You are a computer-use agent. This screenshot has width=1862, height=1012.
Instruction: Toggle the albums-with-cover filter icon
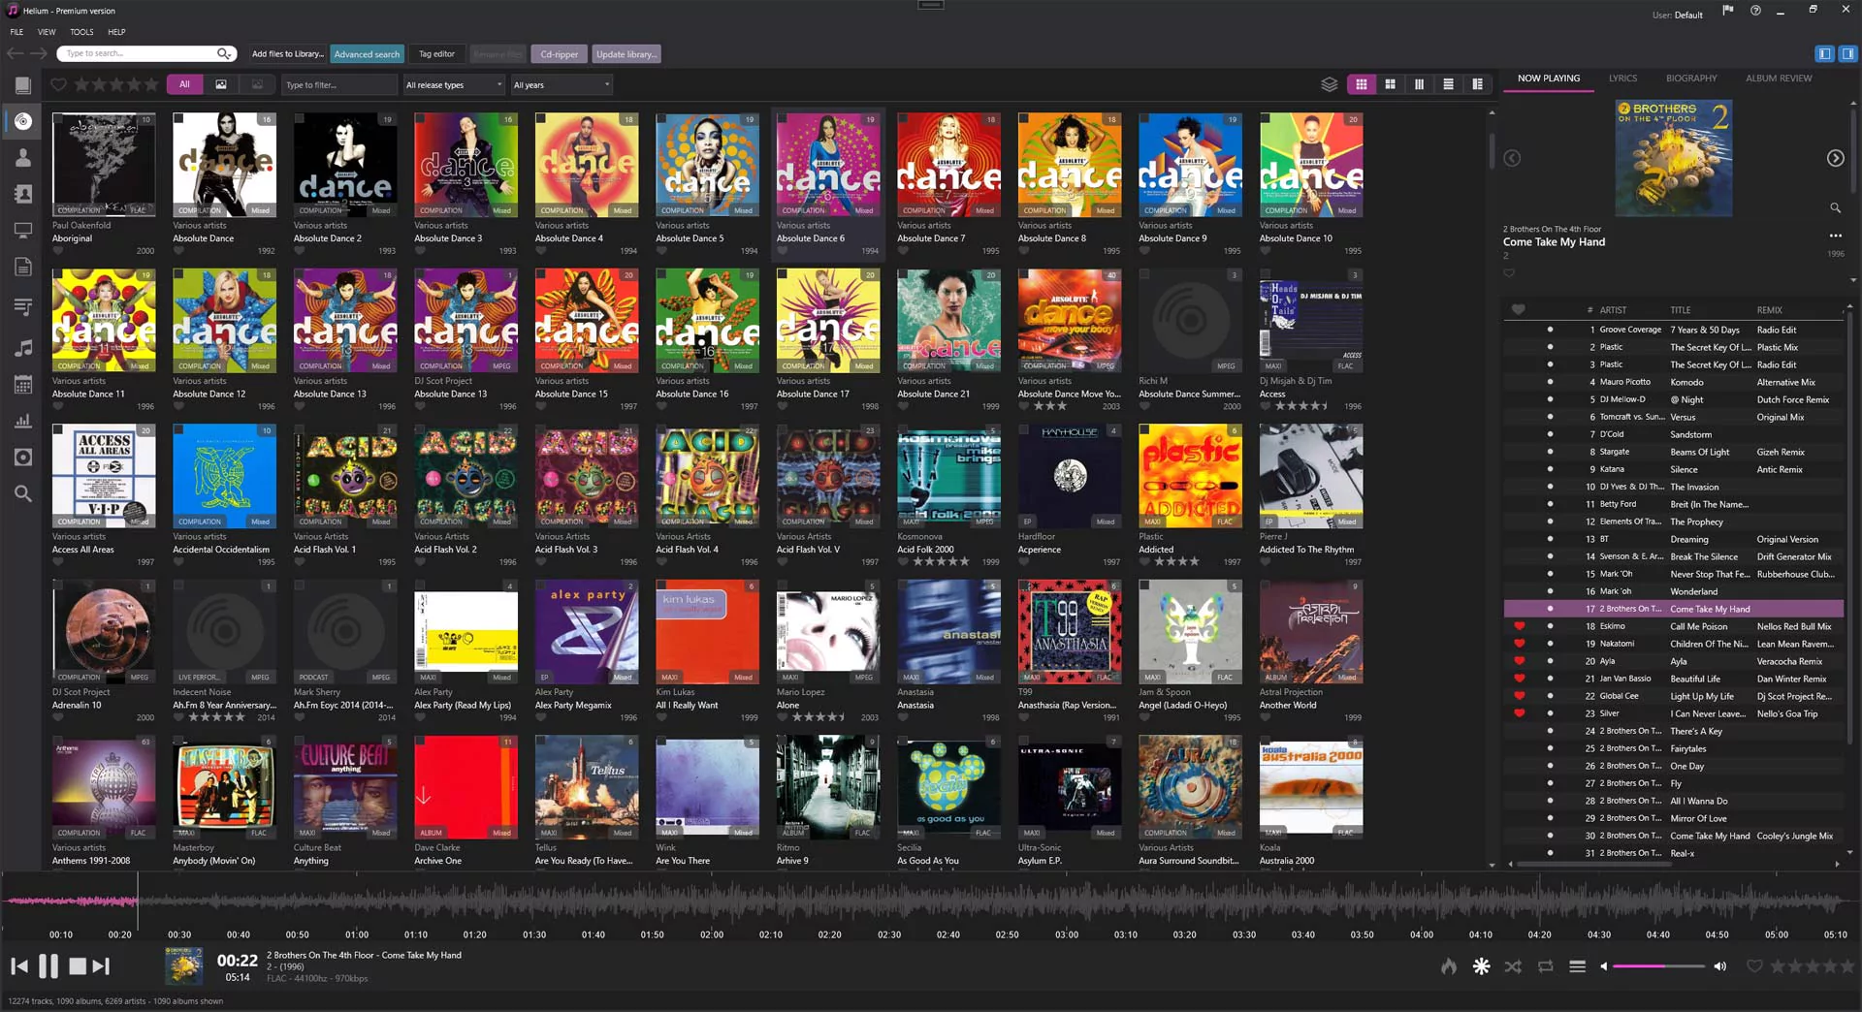pos(221,84)
